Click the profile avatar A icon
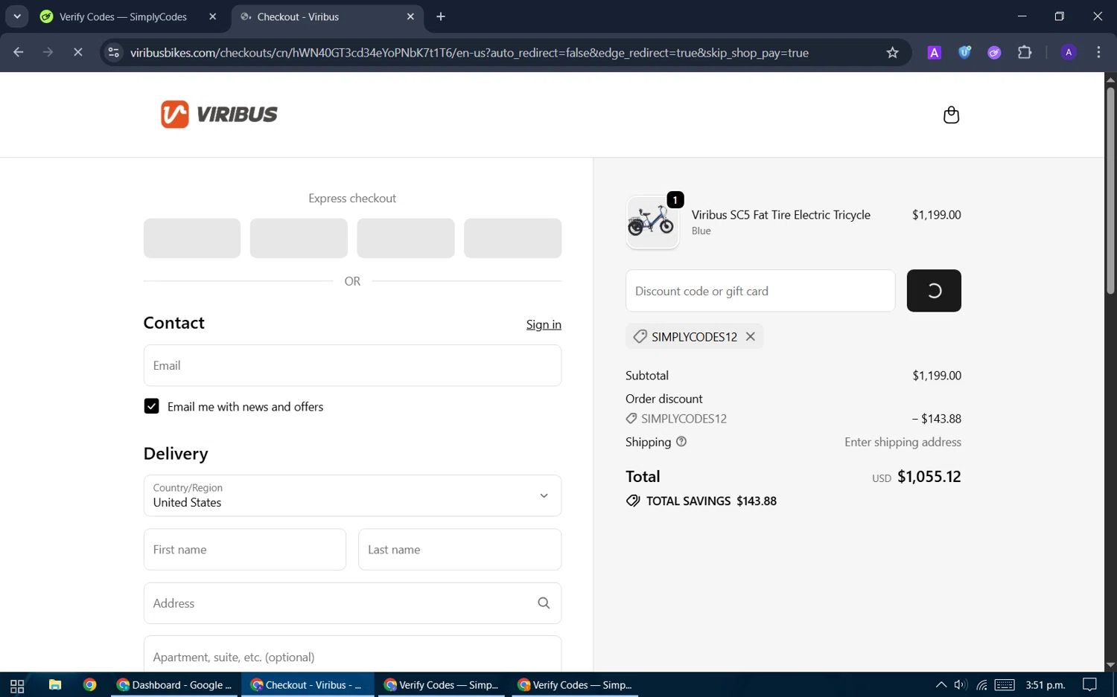This screenshot has height=697, width=1117. [1069, 53]
